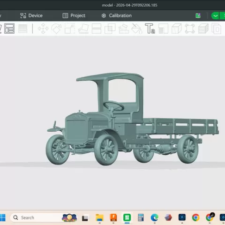
Task: Select the Lay on Face tool
Action: (83, 29)
